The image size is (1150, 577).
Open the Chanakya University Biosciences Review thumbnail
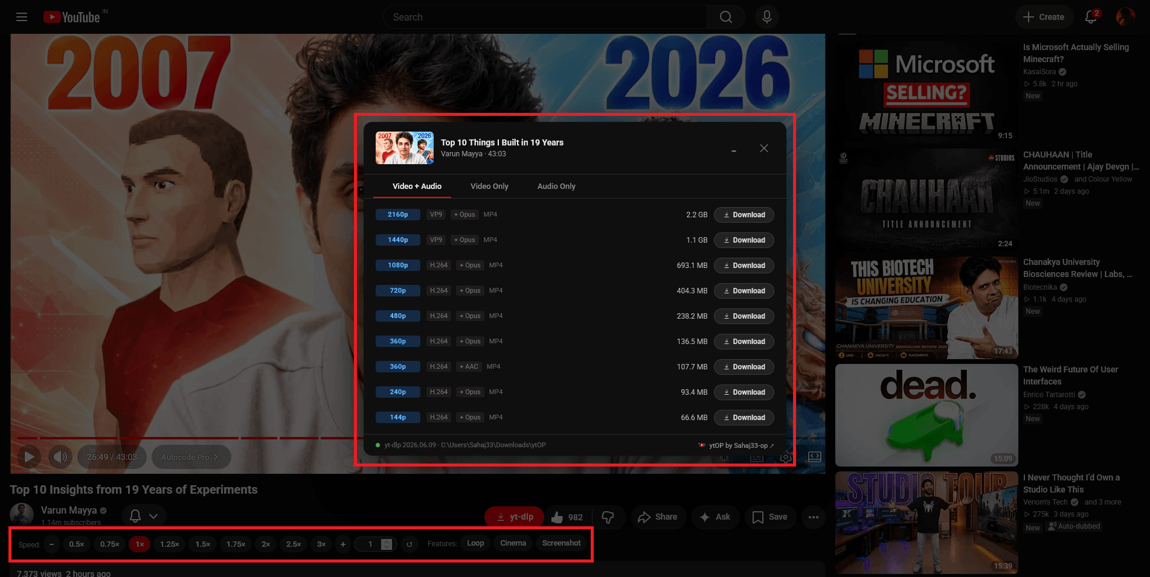(x=927, y=307)
